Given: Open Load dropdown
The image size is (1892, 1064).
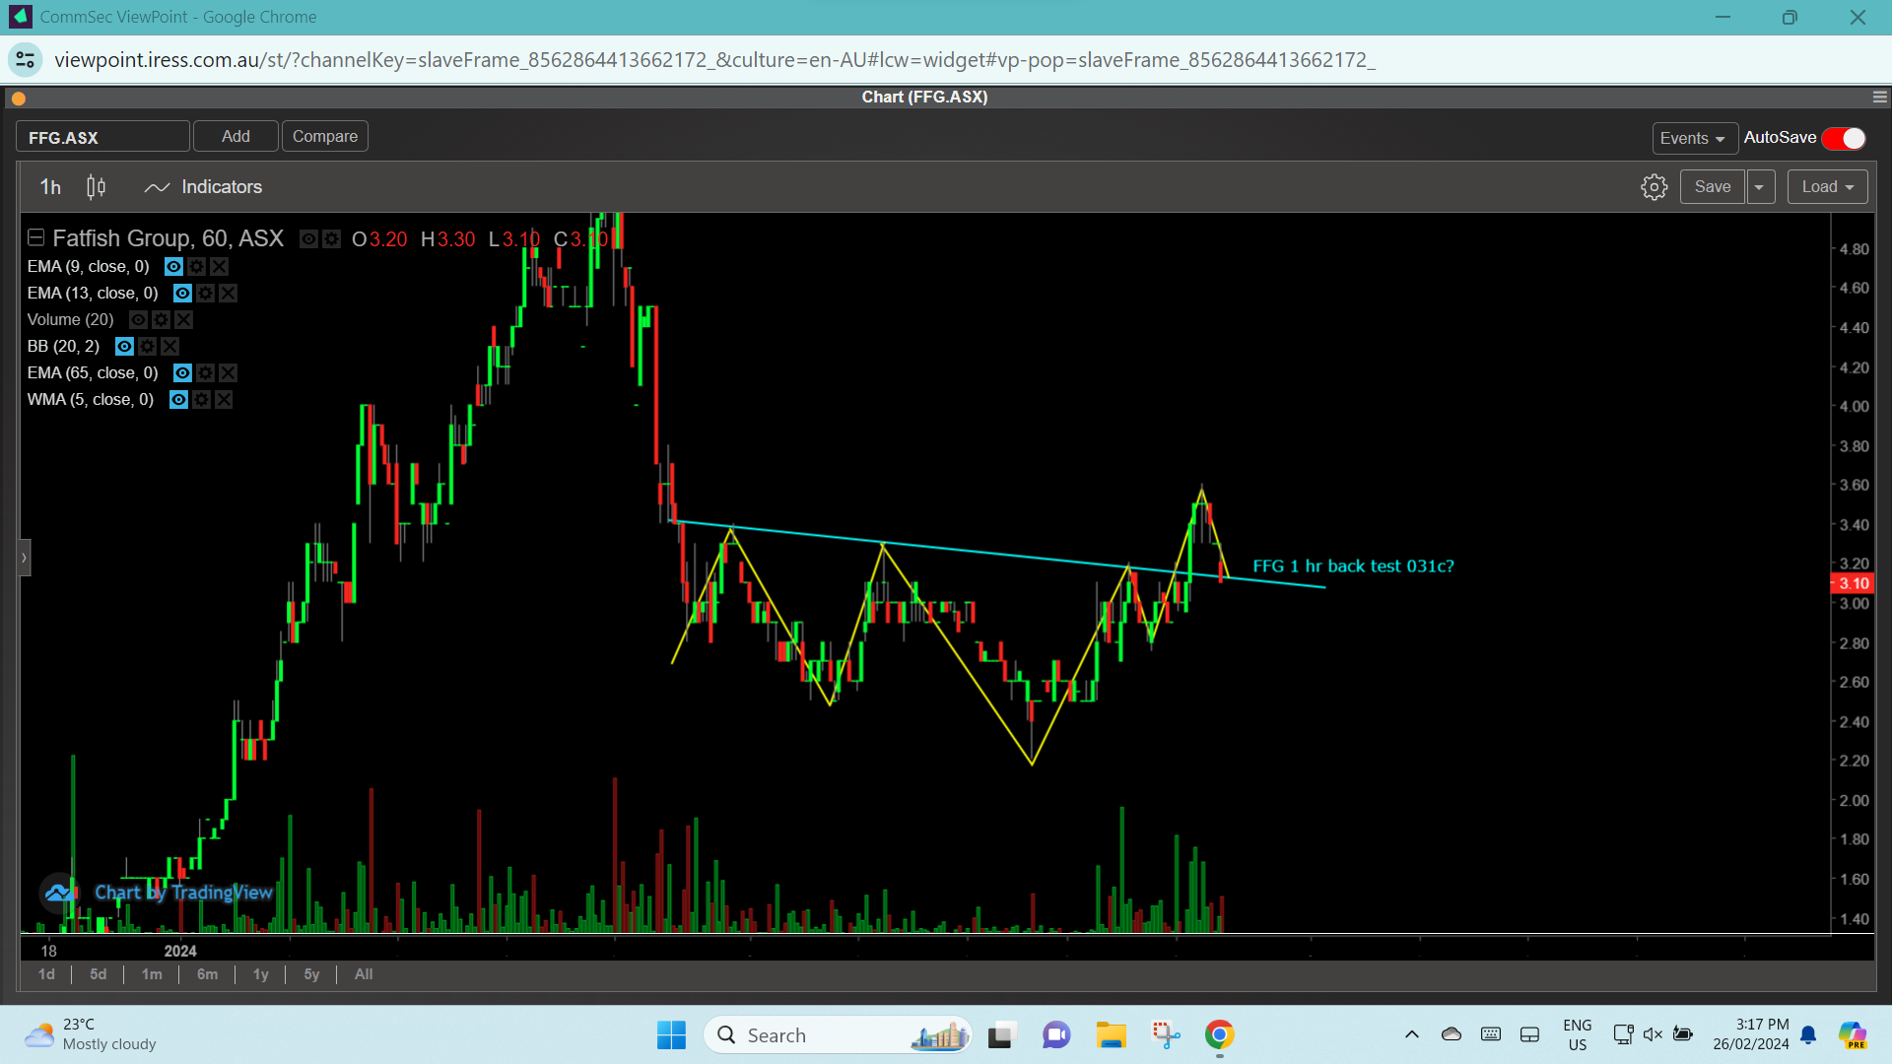Looking at the screenshot, I should (1827, 187).
